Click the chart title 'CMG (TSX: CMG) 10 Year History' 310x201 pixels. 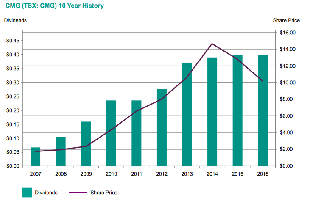point(55,6)
